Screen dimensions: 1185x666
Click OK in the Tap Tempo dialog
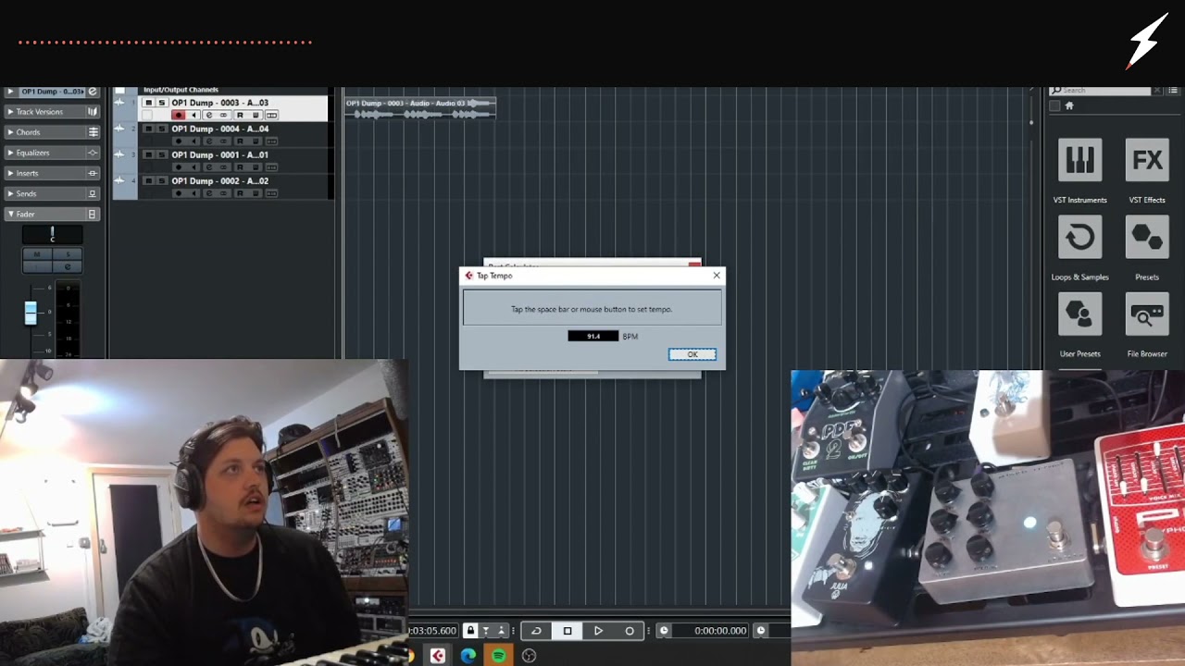click(692, 354)
